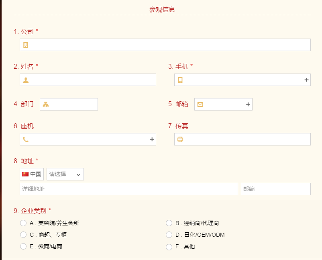
Task: Focus the 邮编 postal code field
Action: click(275, 189)
